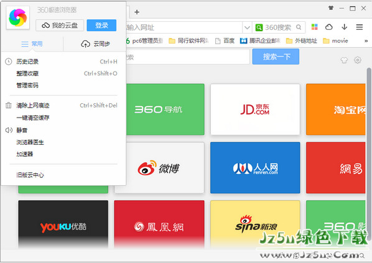This screenshot has height=263, width=372.
Task: Click the green 360搜索 engine icon
Action: pyautogui.click(x=259, y=27)
